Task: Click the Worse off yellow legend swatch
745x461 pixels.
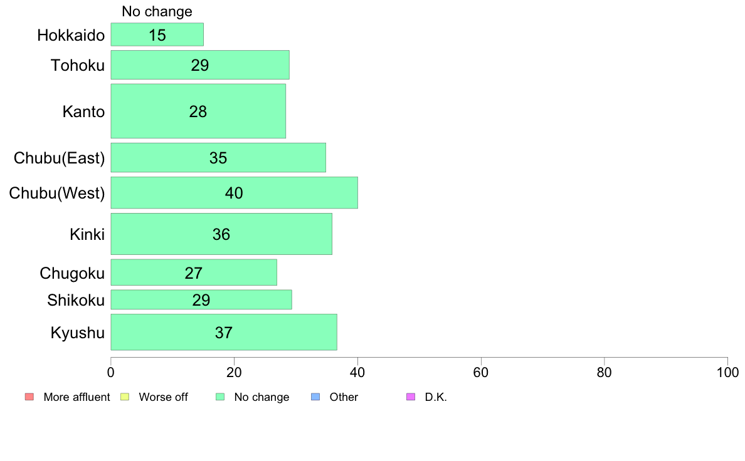Action: tap(125, 397)
